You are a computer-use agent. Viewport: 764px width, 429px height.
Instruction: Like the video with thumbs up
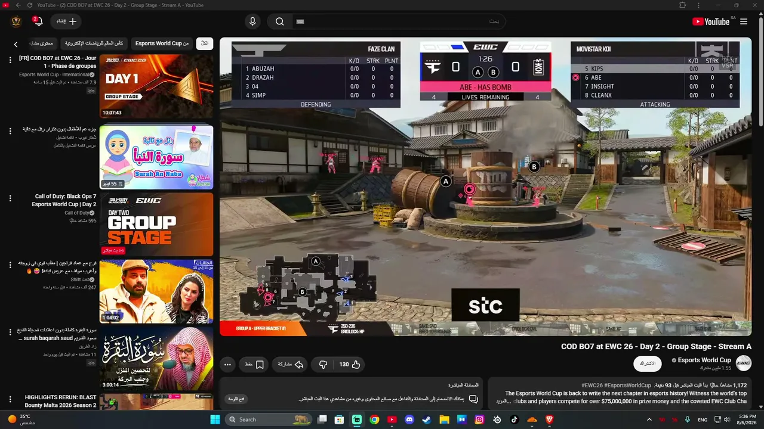click(x=350, y=364)
